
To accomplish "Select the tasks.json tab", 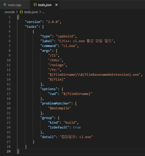I will (x=45, y=5).
